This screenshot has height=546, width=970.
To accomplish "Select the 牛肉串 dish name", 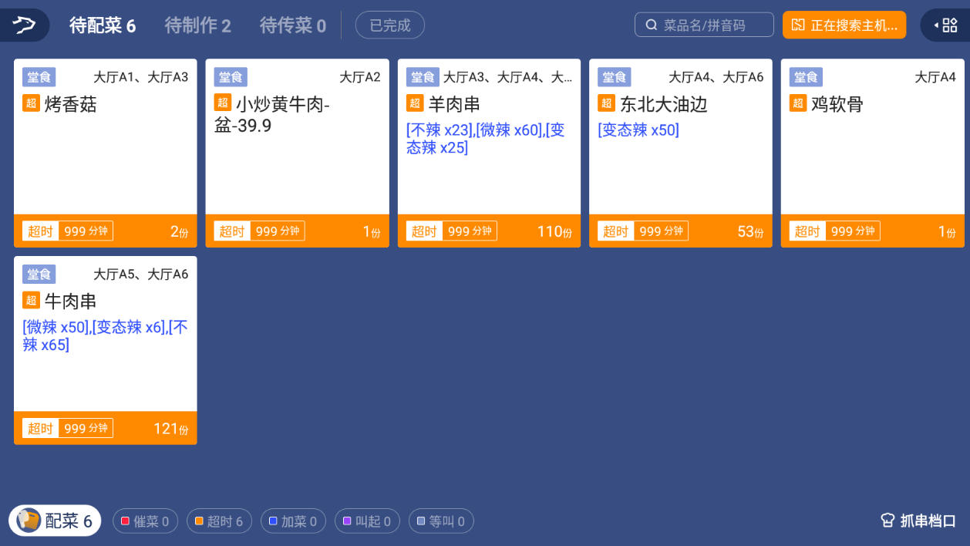I will point(71,301).
